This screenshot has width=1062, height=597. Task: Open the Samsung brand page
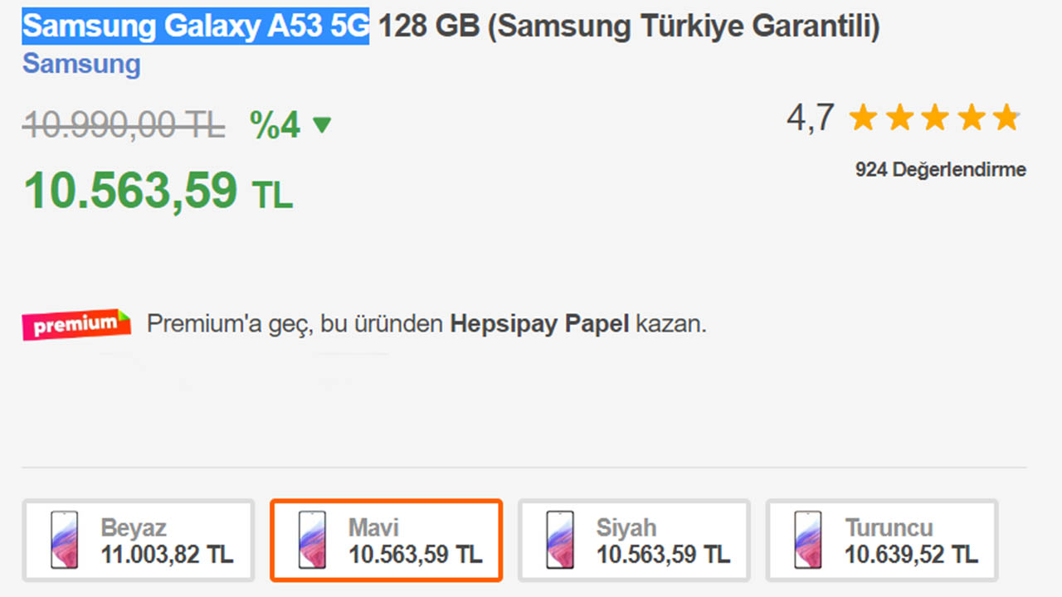pos(80,64)
